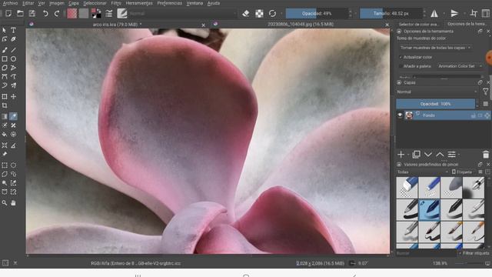Screen dimensions: 492x277
Task: Select the Gradient tool
Action: (x=5, y=116)
